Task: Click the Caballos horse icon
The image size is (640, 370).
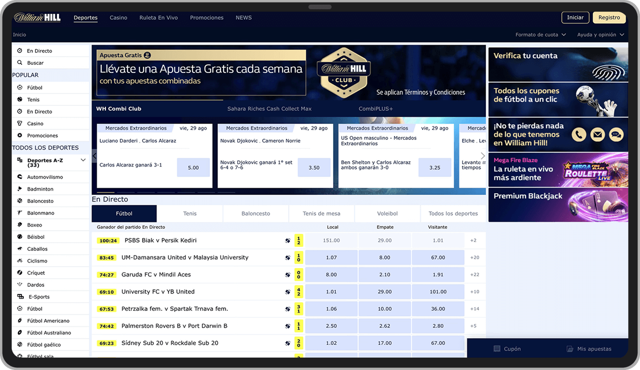Action: [20, 248]
